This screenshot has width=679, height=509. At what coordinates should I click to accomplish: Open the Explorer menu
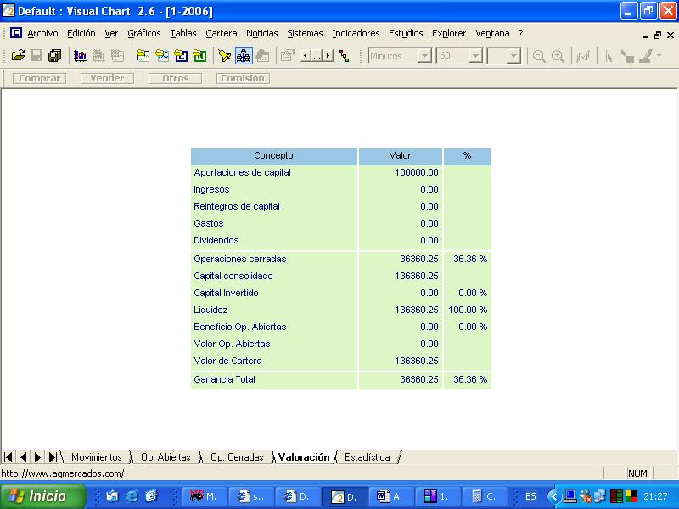449,33
